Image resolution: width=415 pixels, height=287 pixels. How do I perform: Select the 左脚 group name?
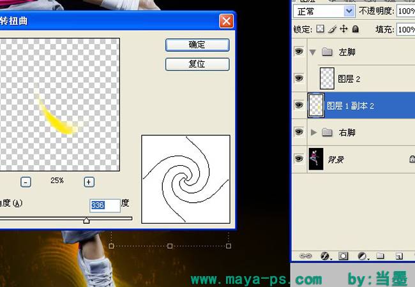(x=347, y=52)
